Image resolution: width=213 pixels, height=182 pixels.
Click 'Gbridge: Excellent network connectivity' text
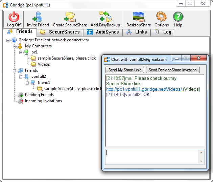[x=54, y=40]
